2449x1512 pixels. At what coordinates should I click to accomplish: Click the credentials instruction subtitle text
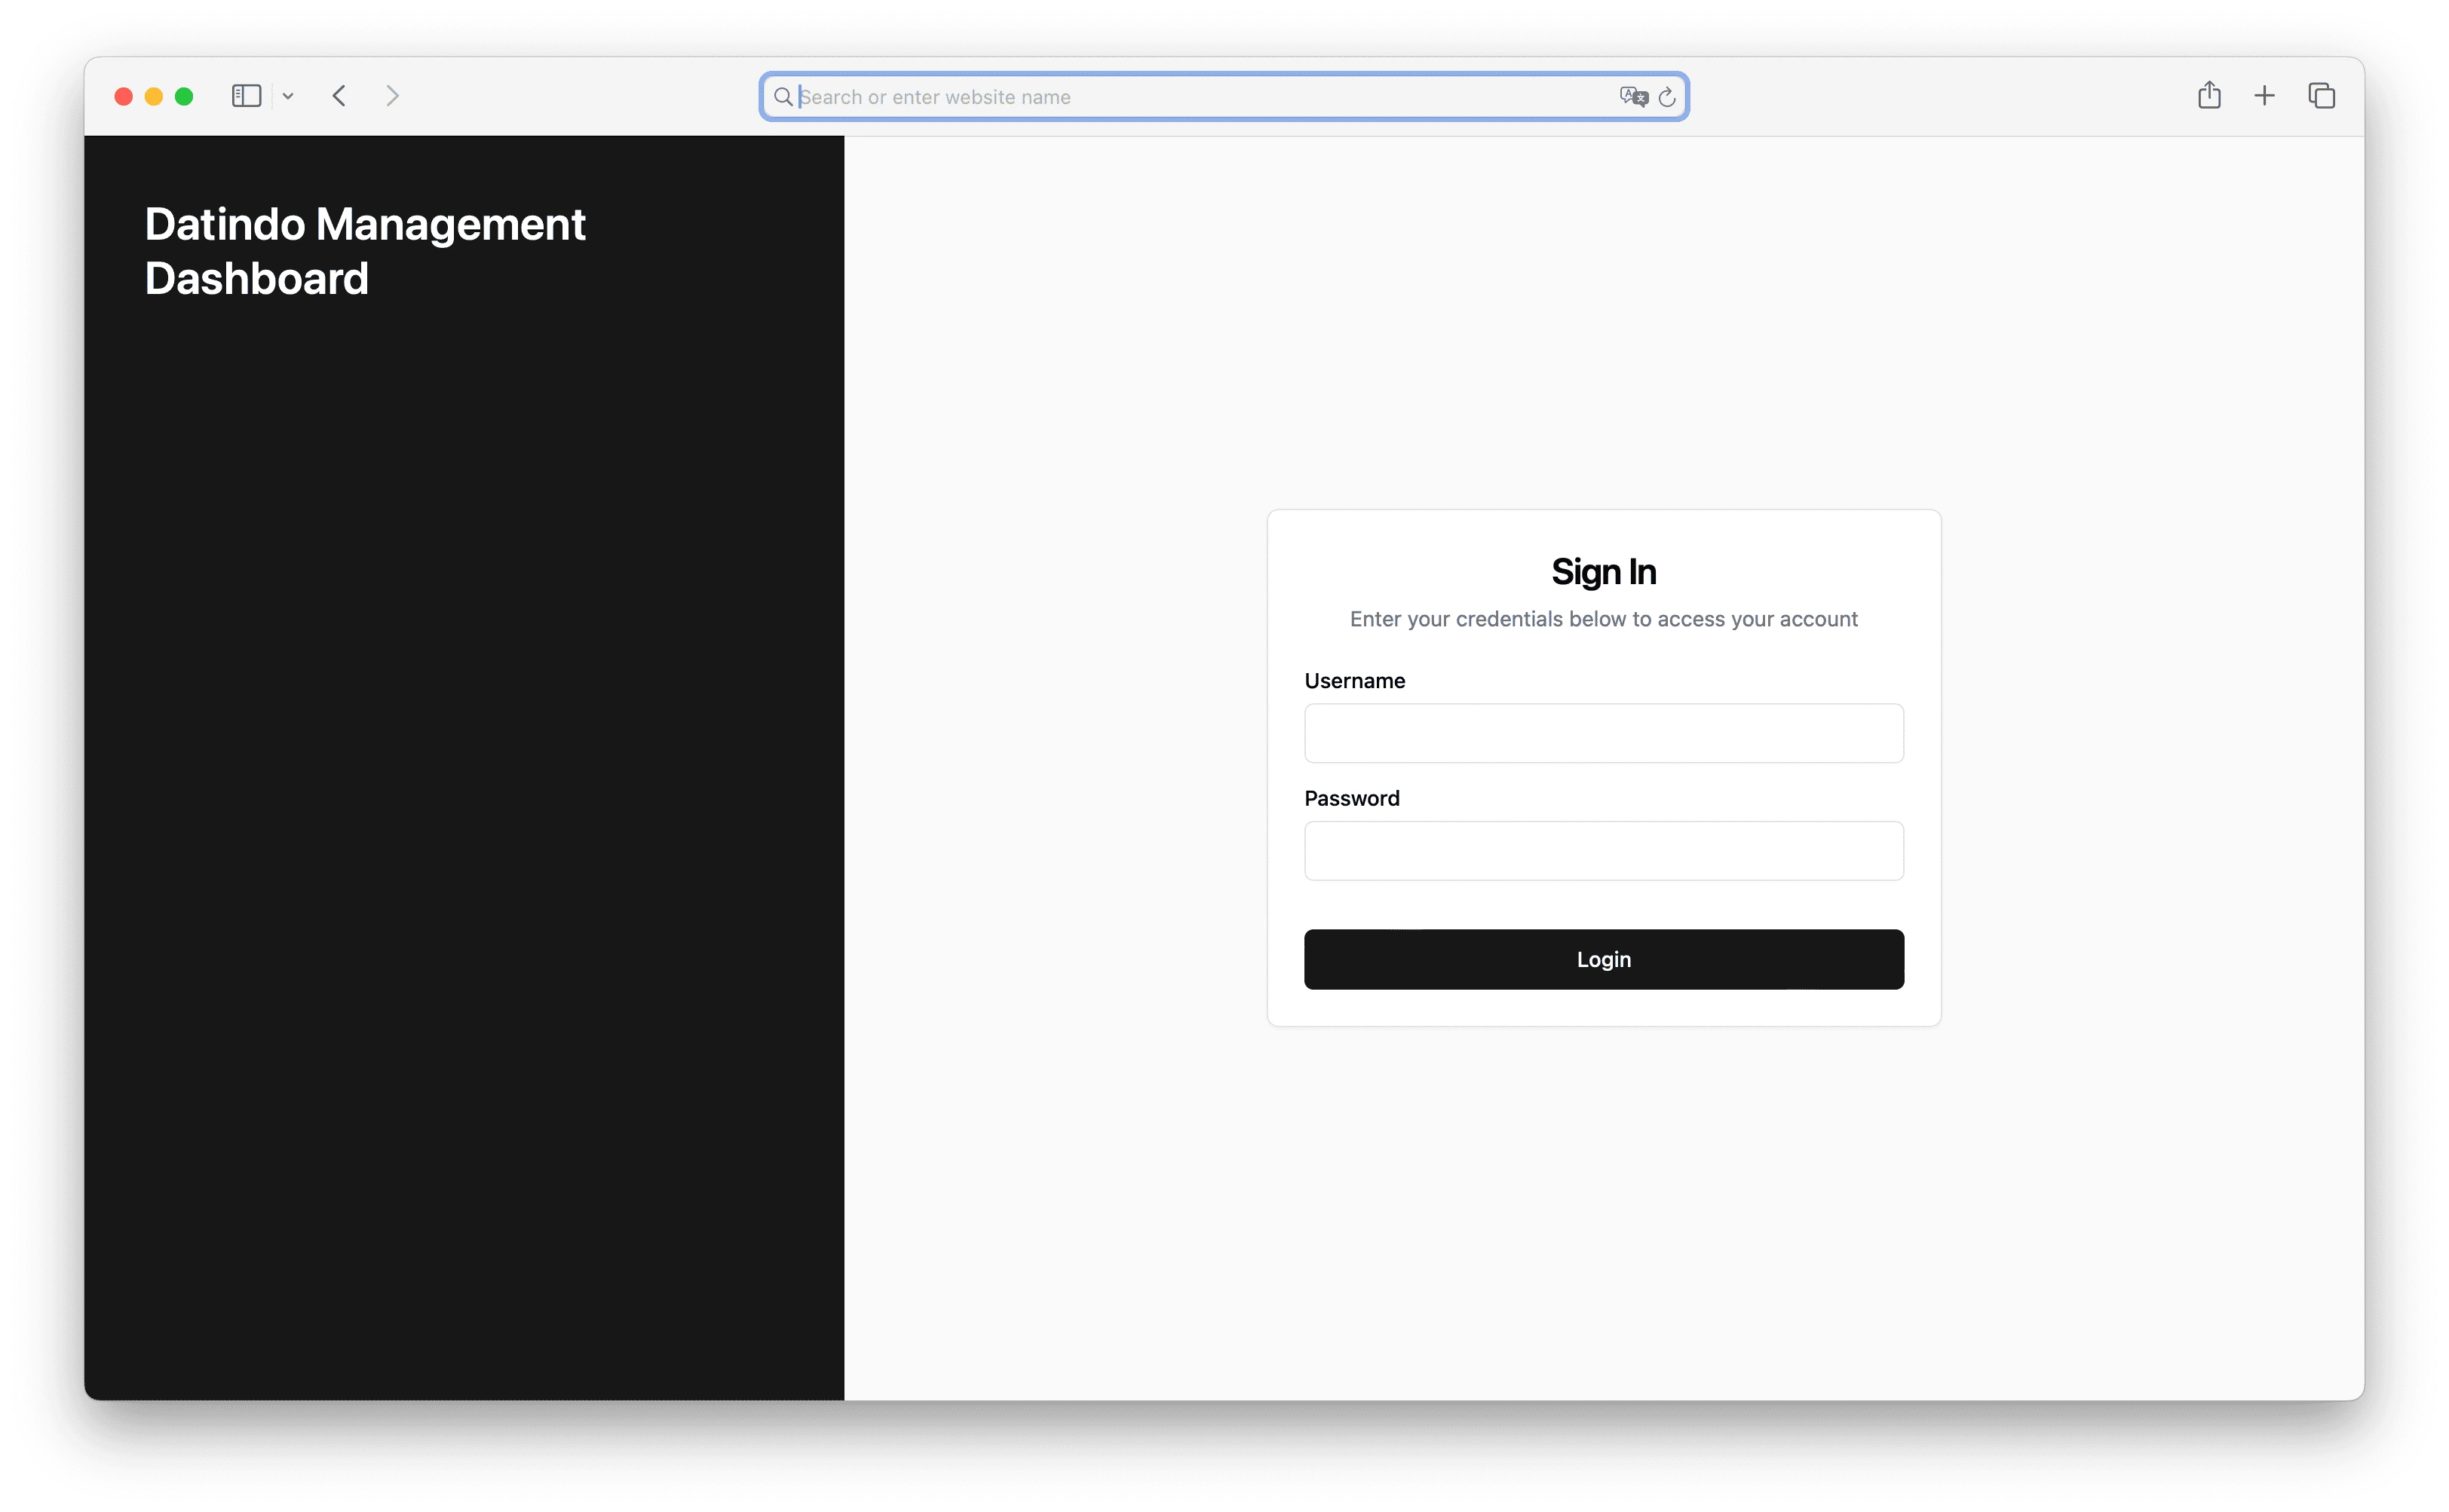(1603, 619)
